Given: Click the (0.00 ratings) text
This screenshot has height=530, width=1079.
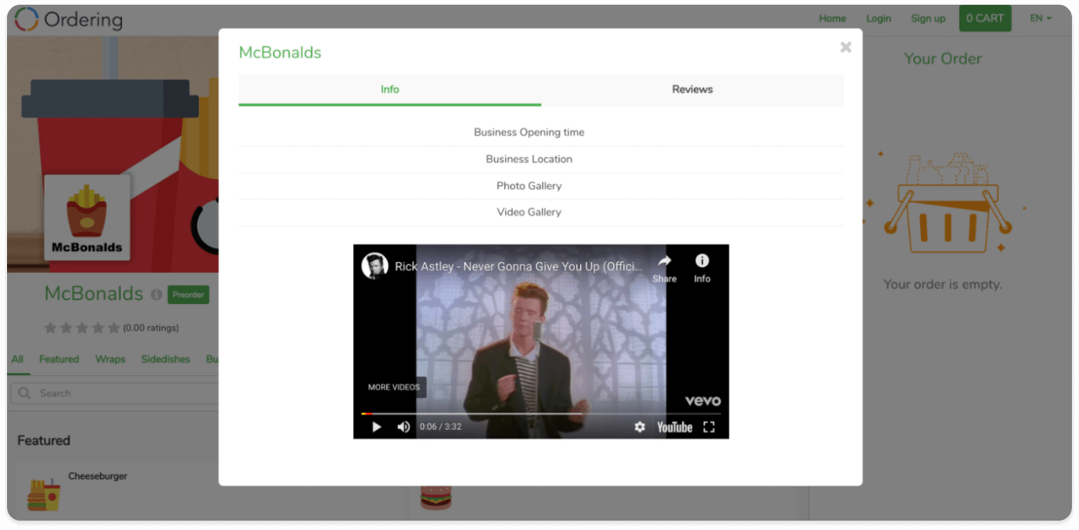Looking at the screenshot, I should (151, 328).
